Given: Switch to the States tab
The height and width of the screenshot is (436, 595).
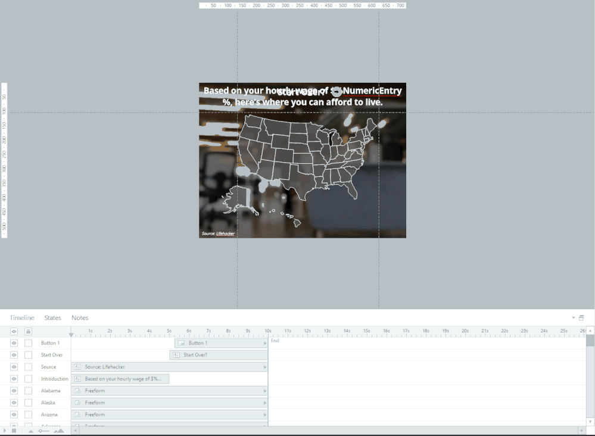Looking at the screenshot, I should coord(52,318).
